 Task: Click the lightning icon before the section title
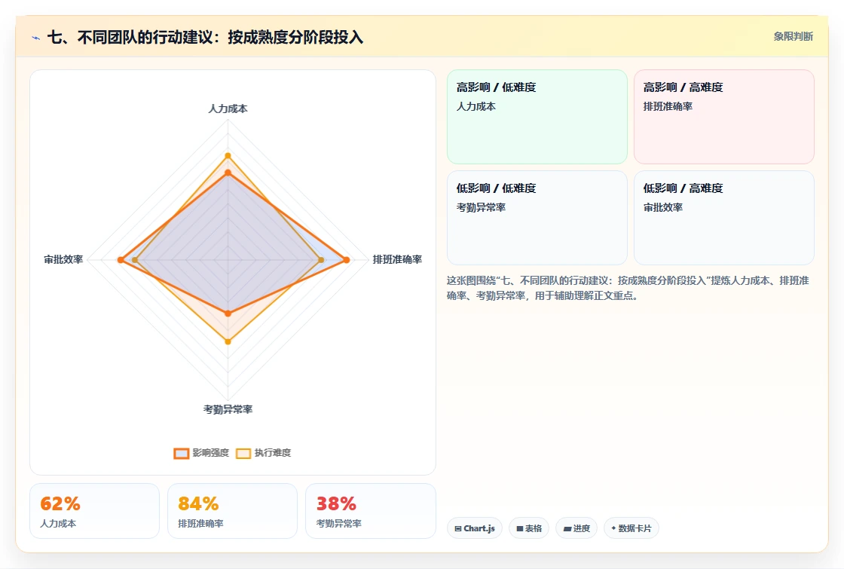click(36, 38)
